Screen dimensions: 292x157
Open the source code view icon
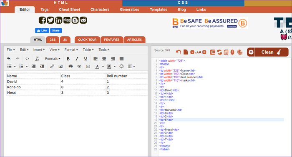tap(27, 59)
